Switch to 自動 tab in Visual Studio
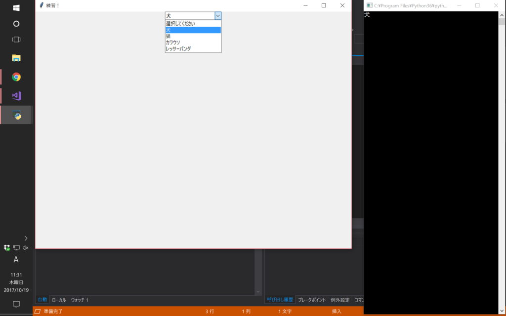506x316 pixels. (42, 300)
